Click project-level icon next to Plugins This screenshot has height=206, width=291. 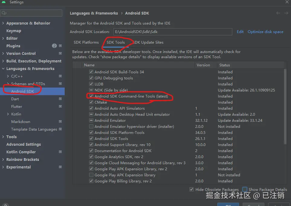point(60,46)
